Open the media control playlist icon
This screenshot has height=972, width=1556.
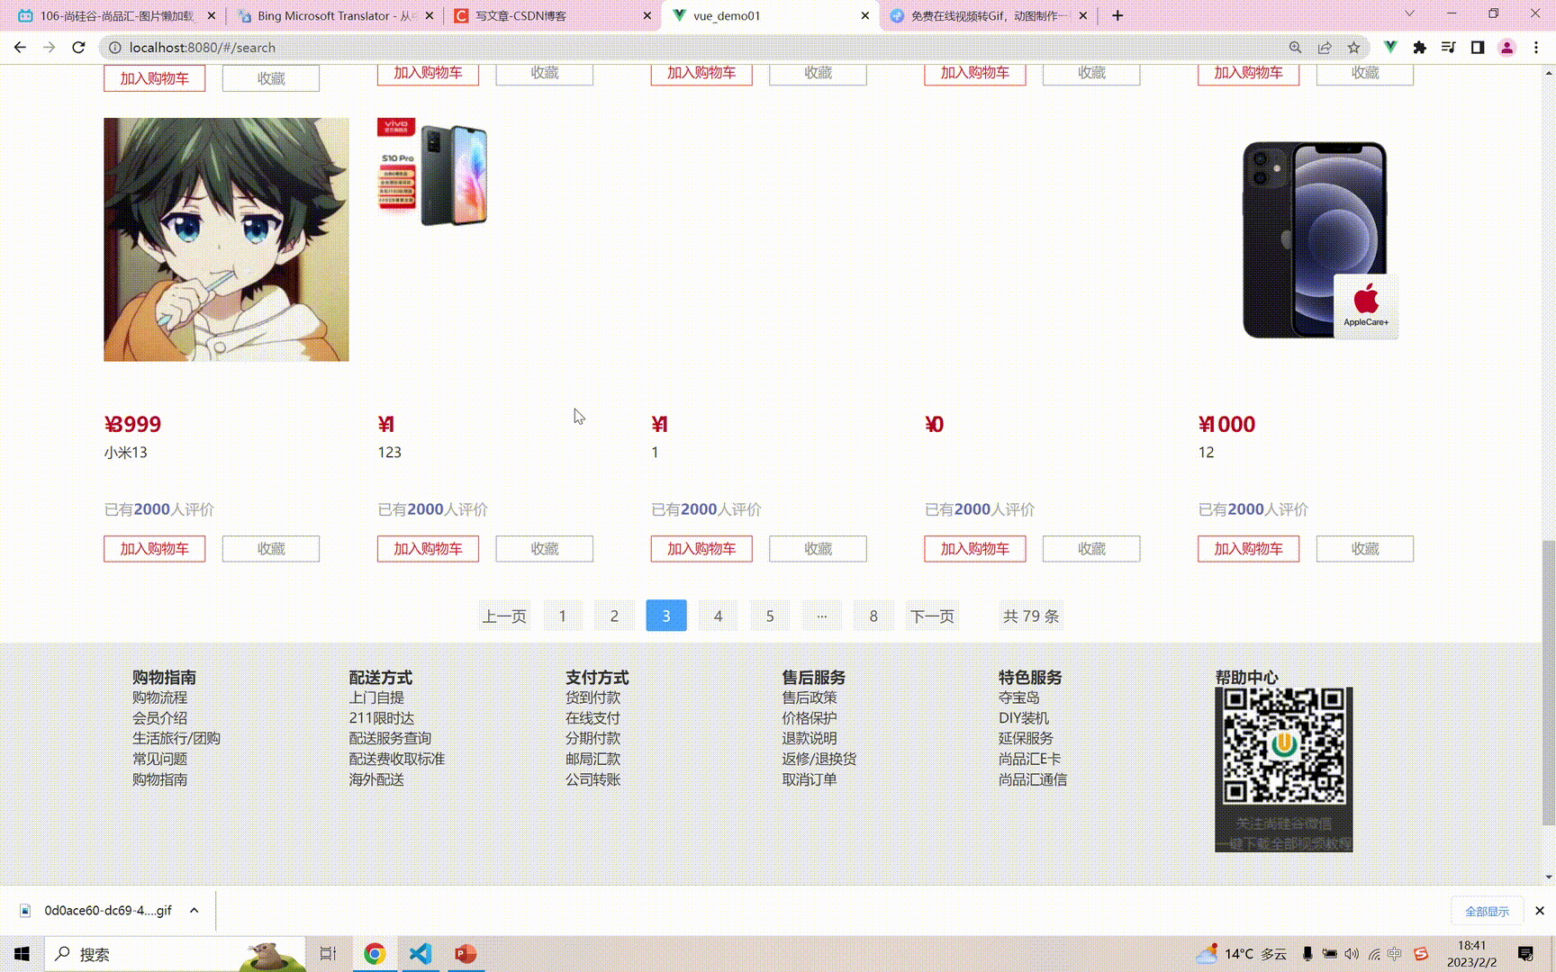click(x=1448, y=48)
